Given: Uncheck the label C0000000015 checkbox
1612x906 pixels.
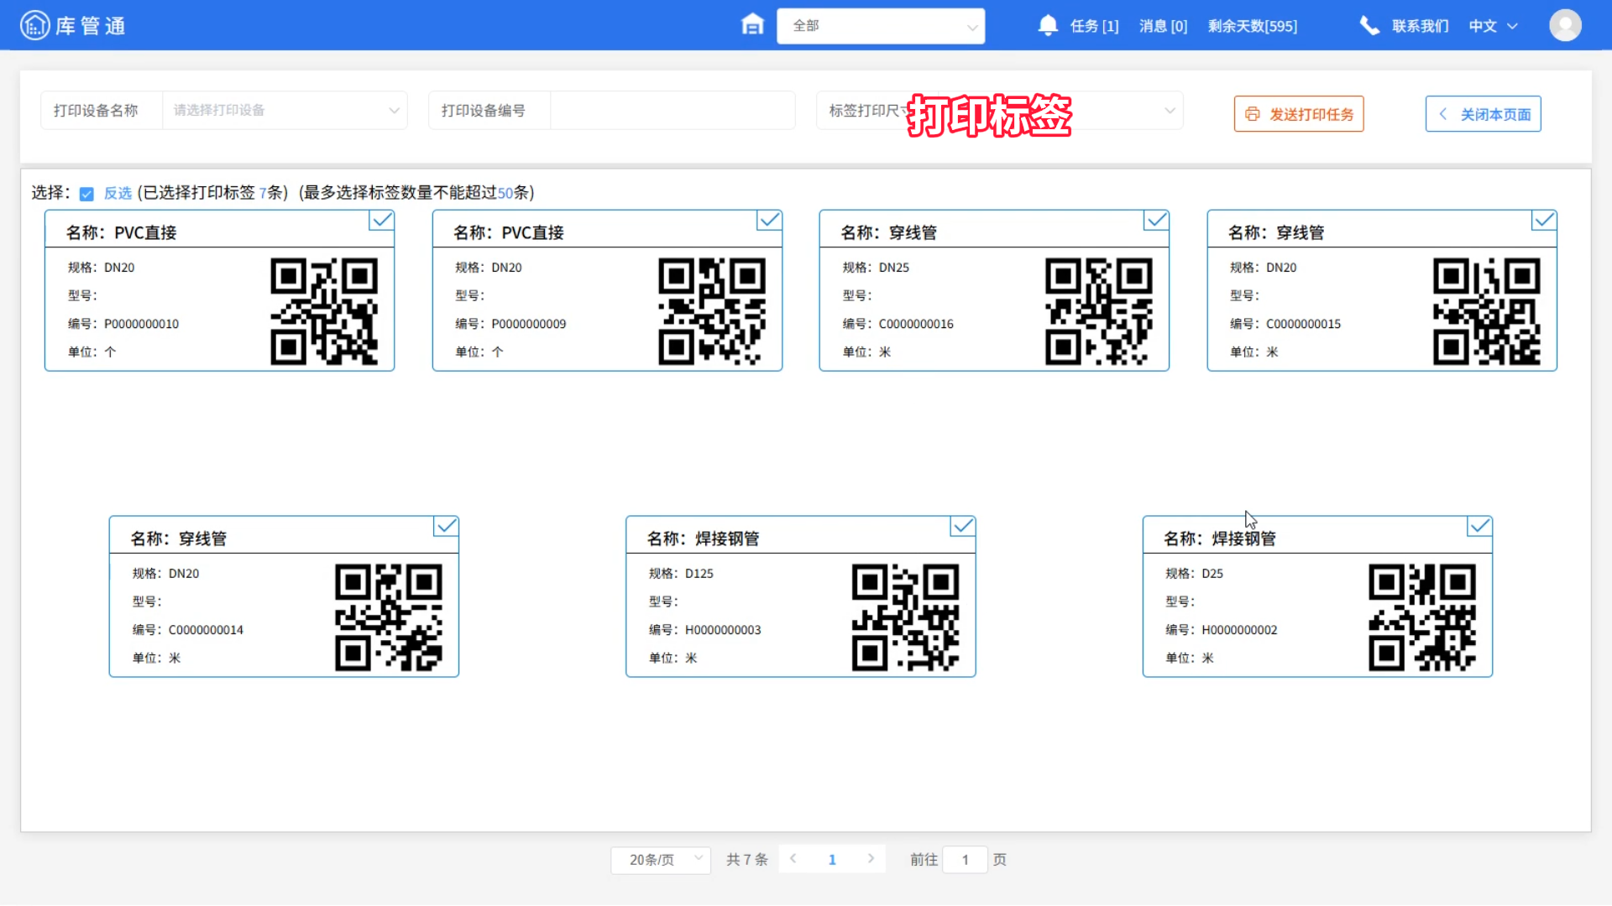Looking at the screenshot, I should 1544,220.
